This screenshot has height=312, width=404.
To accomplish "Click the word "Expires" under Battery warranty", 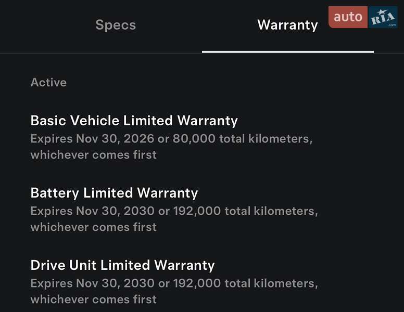I will [x=51, y=211].
